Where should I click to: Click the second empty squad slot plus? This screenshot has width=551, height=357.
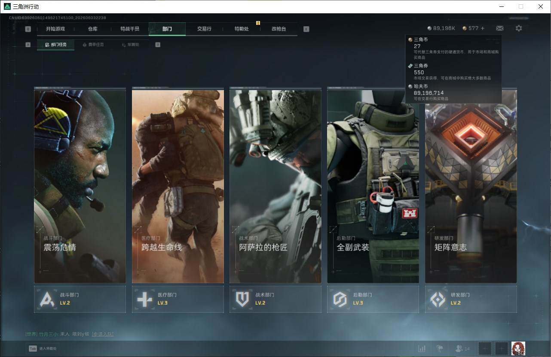[x=502, y=348]
